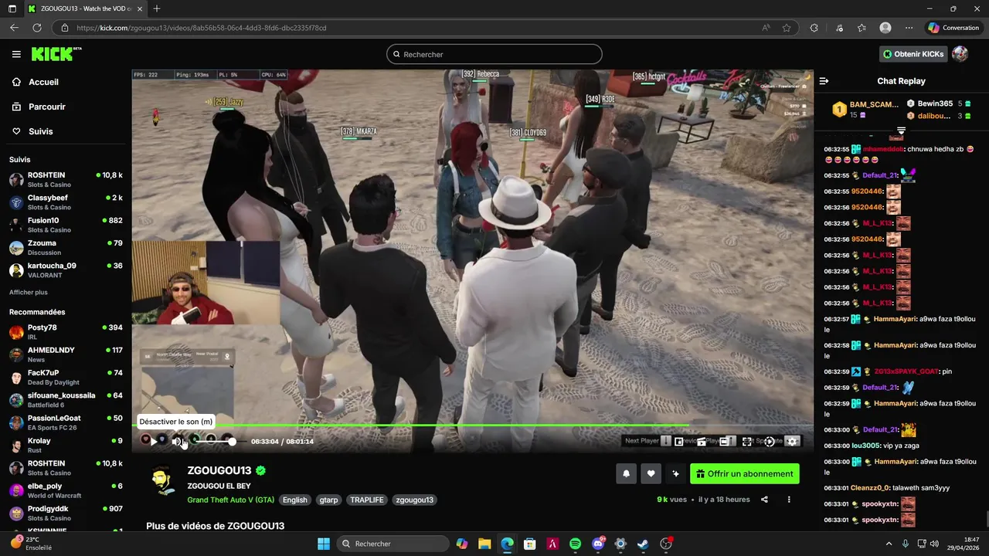Click Offrir un abonnement button
Screen dimensions: 989x556
(x=745, y=473)
